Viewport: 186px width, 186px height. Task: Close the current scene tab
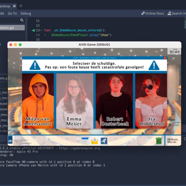tap(14, 6)
